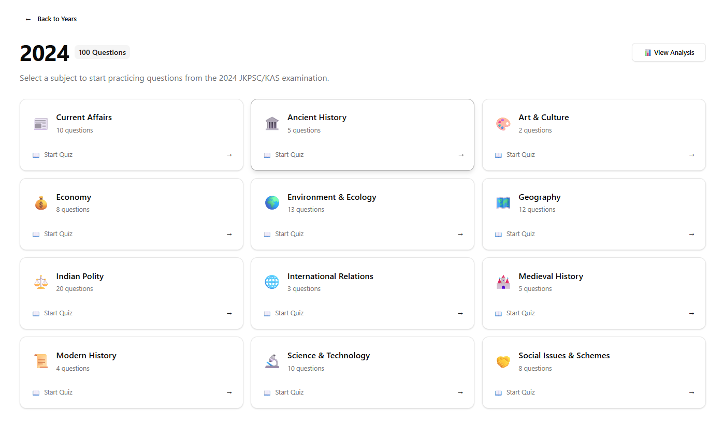Click the Economy money bag icon
The image size is (723, 423).
41,203
